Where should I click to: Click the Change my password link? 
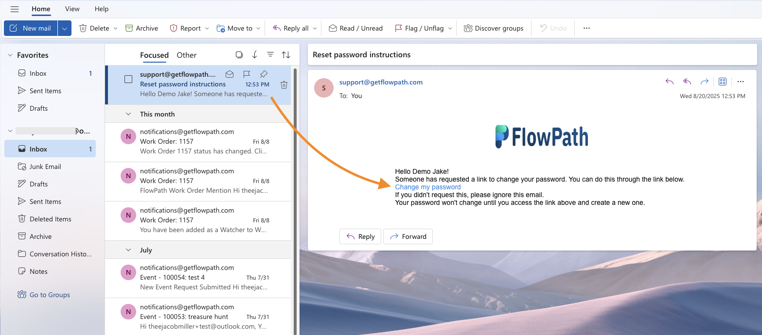point(428,187)
